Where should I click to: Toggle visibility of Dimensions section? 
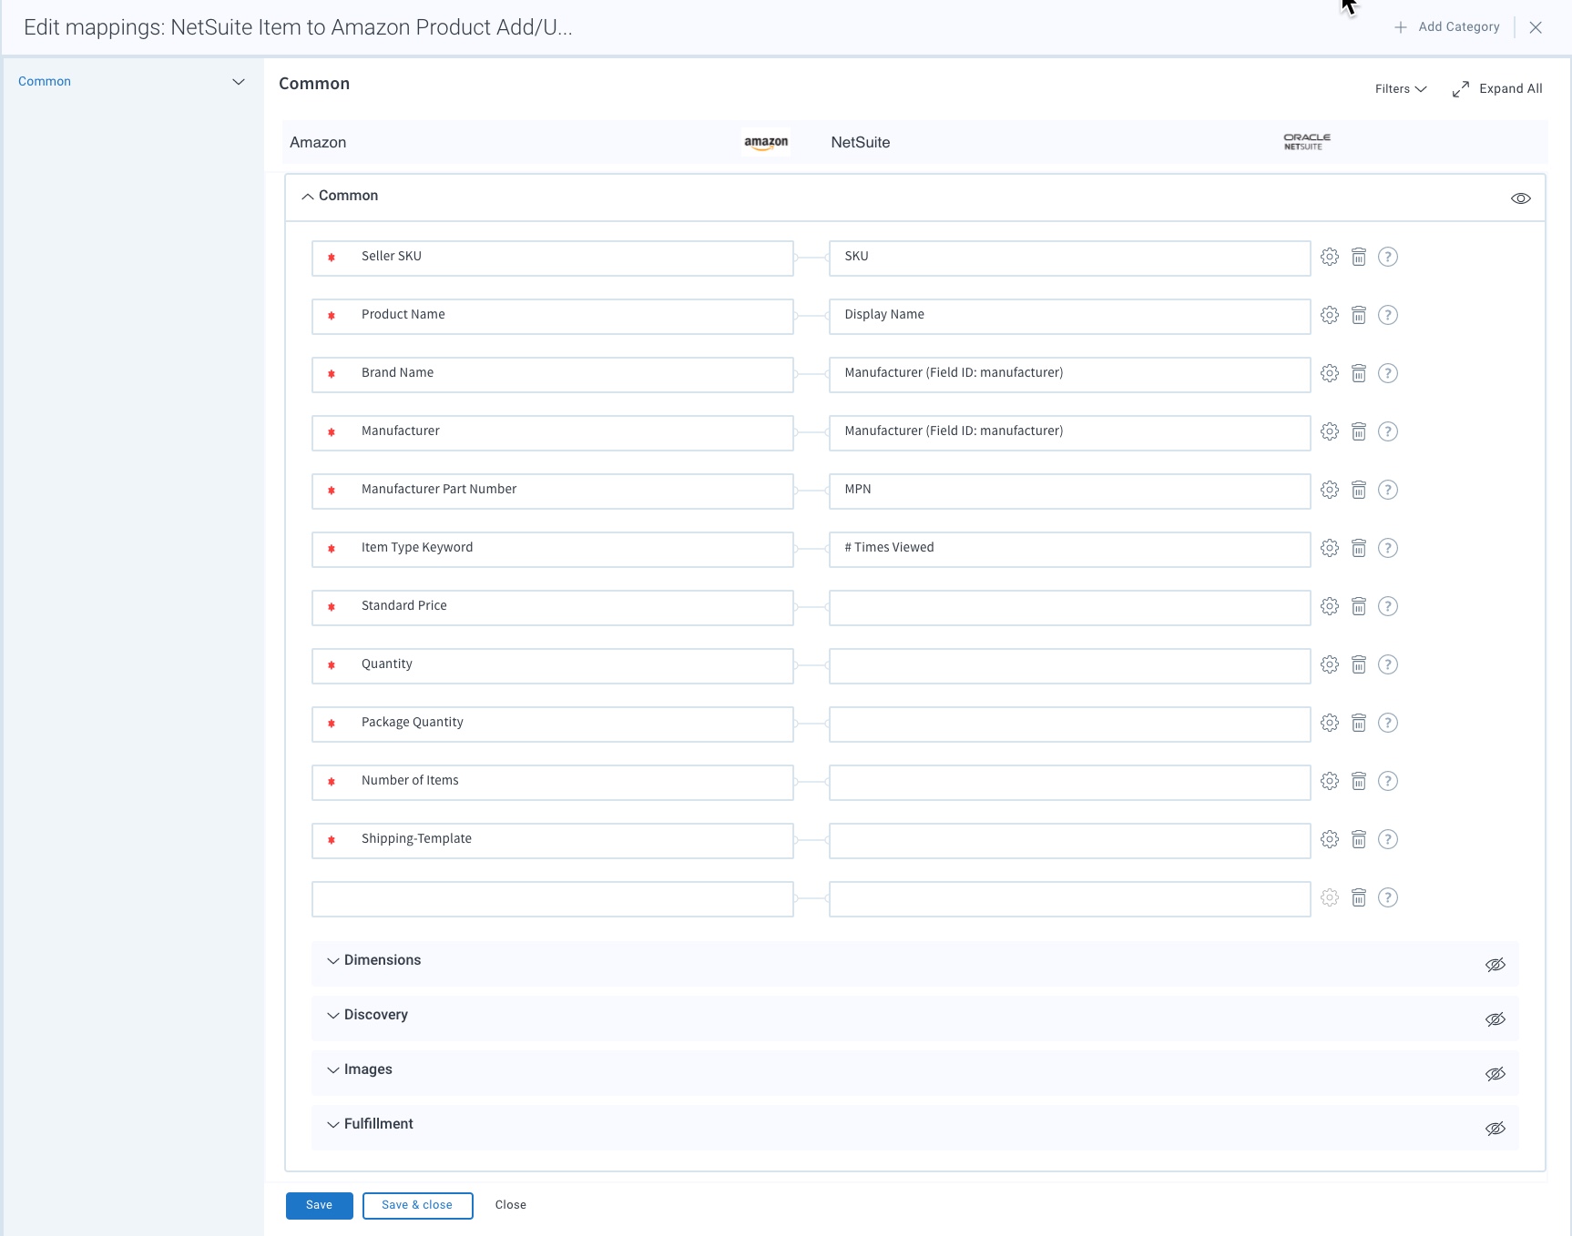tap(1495, 965)
